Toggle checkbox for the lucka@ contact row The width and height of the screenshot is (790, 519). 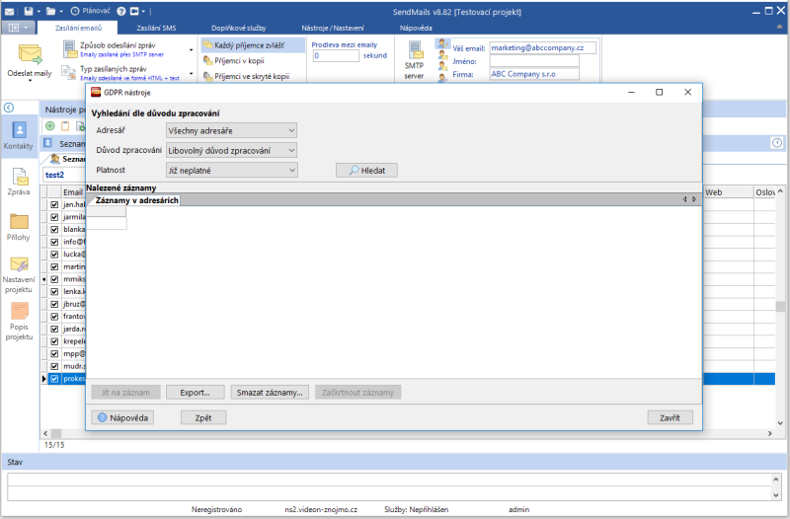point(55,254)
